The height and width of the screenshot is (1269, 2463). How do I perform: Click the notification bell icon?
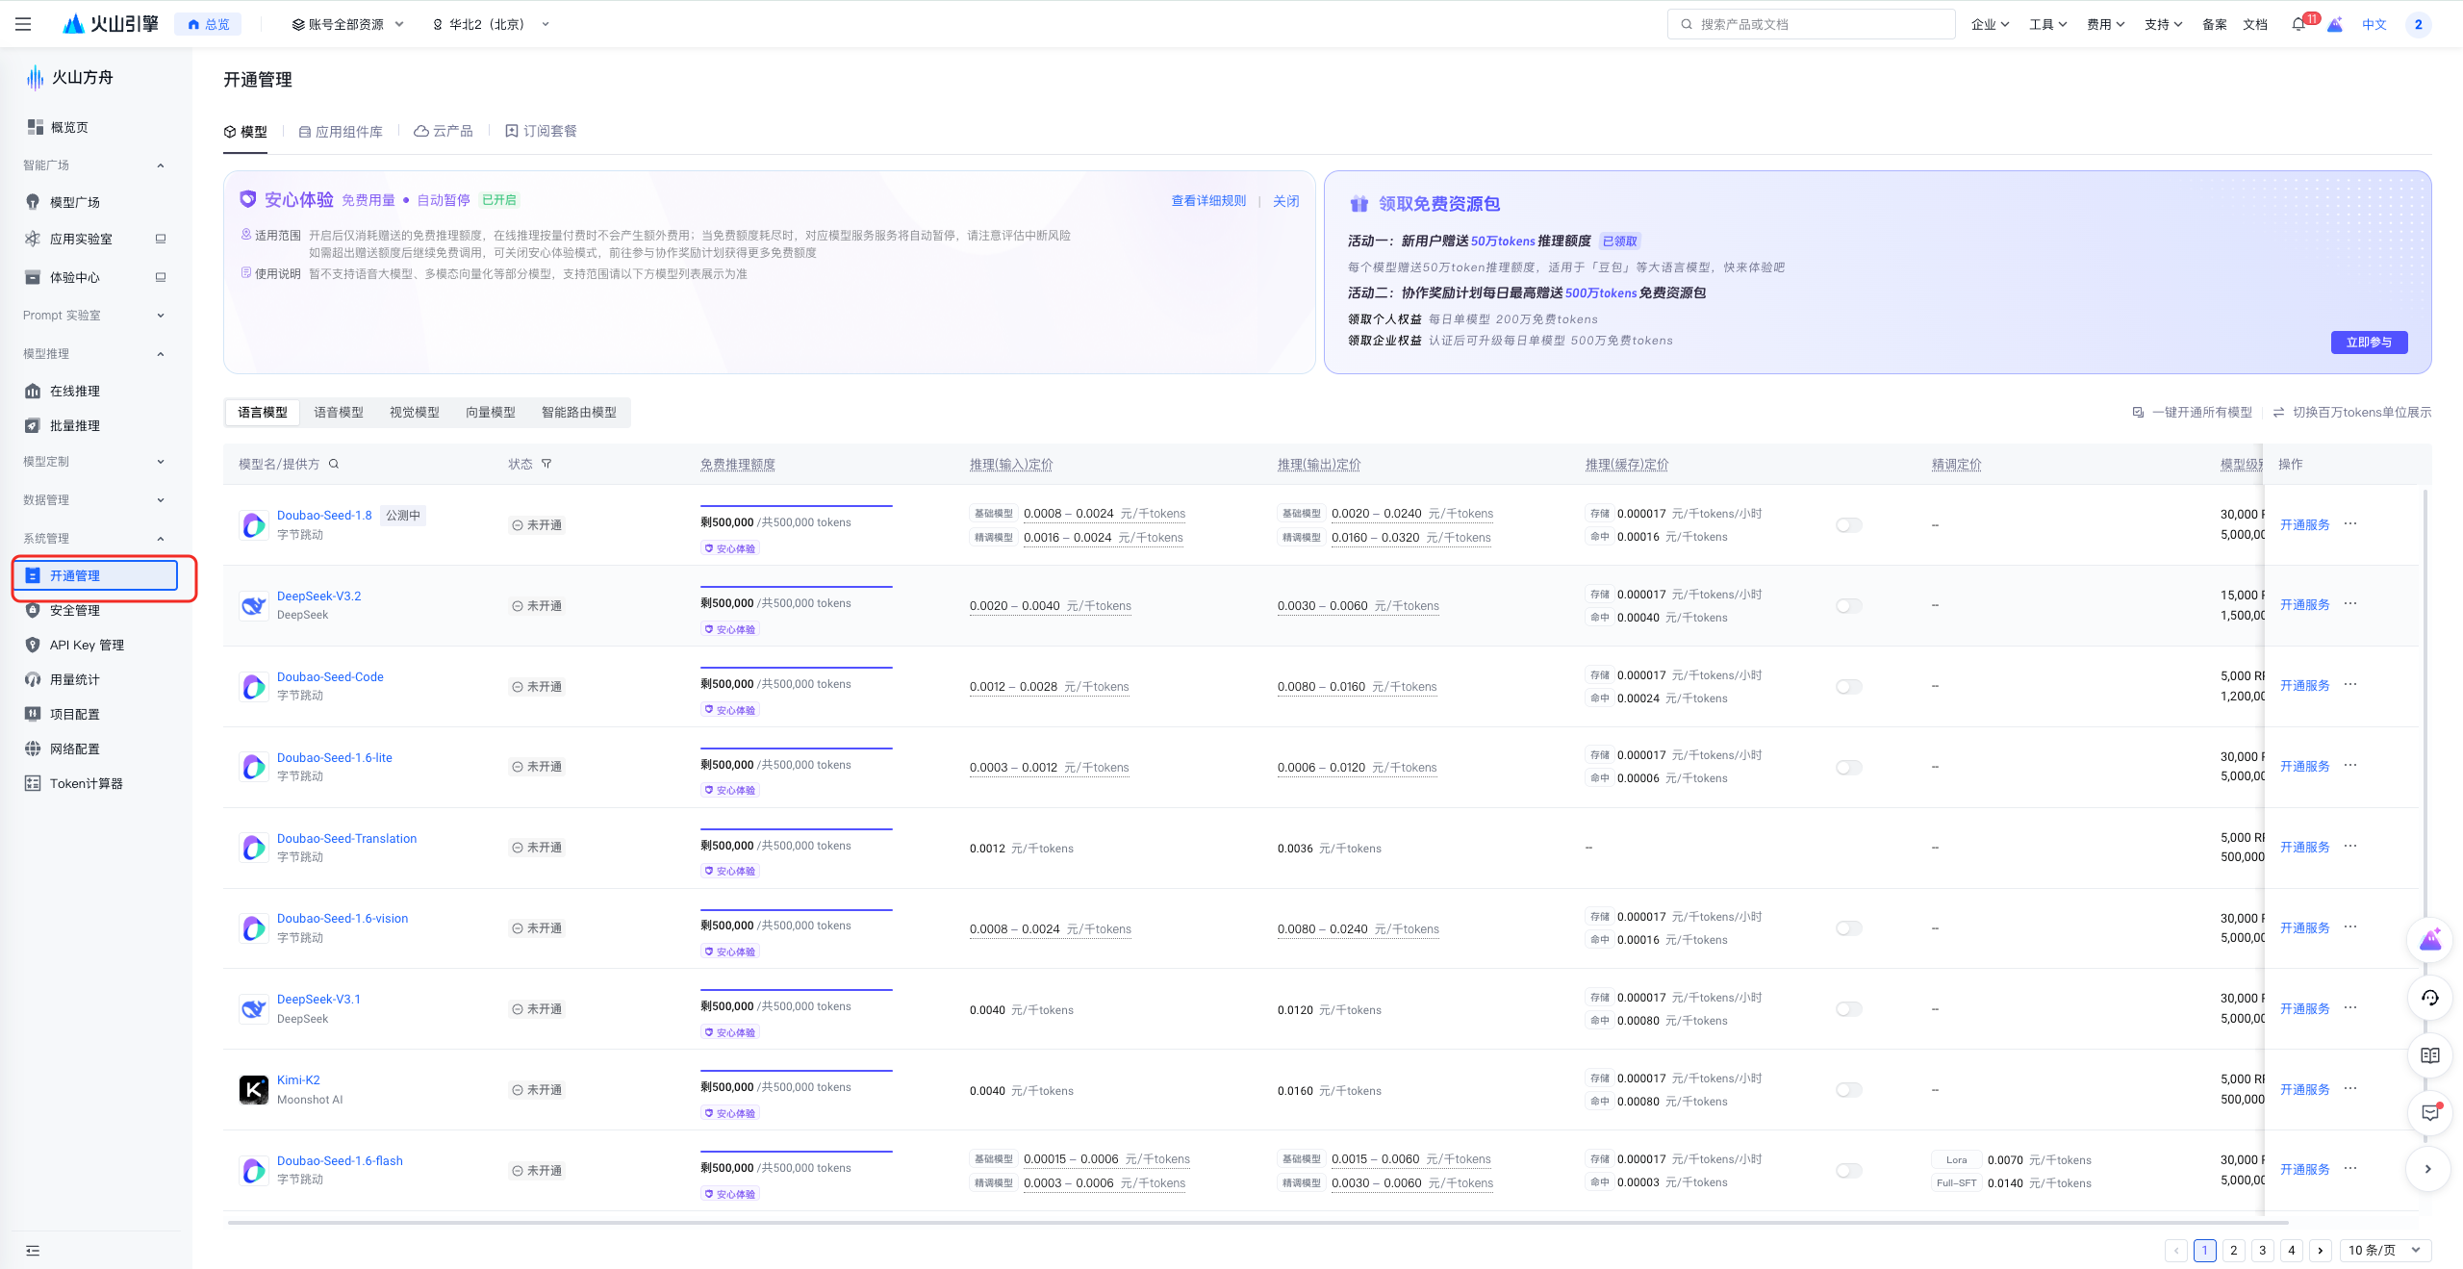tap(2298, 25)
